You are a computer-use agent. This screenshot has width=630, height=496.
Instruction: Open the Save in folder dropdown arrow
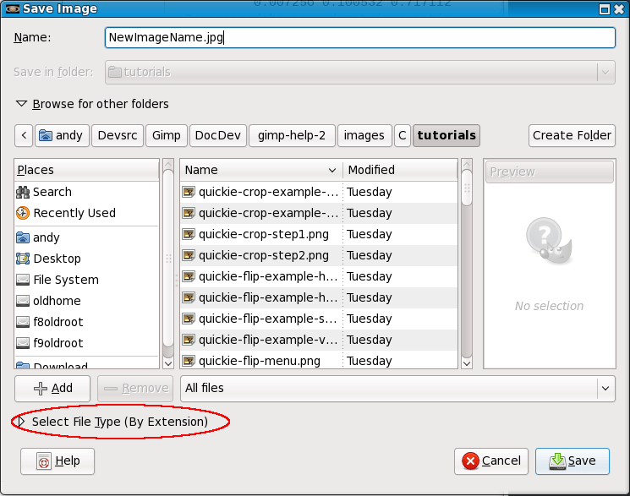click(605, 73)
